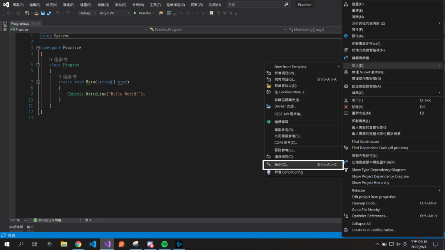Click the Save icon in toolbar
Image resolution: width=445 pixels, height=250 pixels.
click(x=43, y=13)
